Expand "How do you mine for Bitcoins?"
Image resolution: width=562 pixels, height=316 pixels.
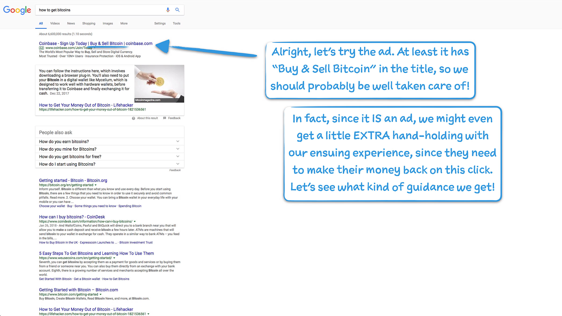click(178, 149)
